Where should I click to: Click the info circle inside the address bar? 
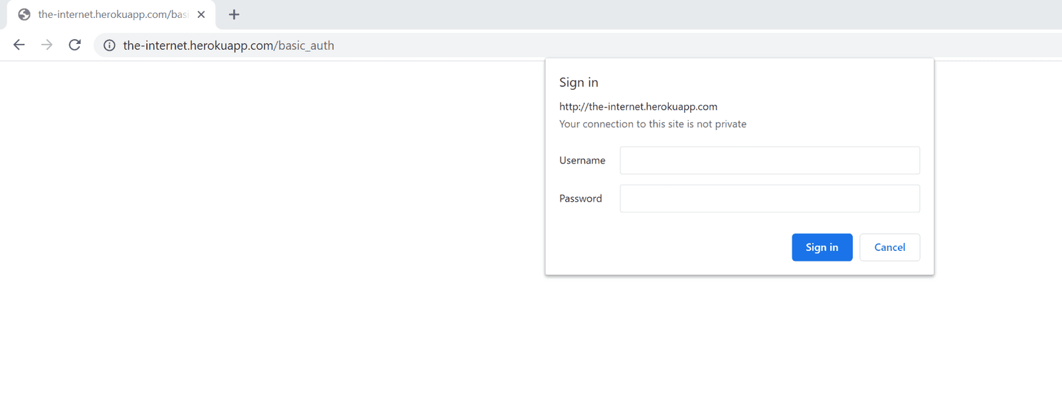[x=108, y=45]
